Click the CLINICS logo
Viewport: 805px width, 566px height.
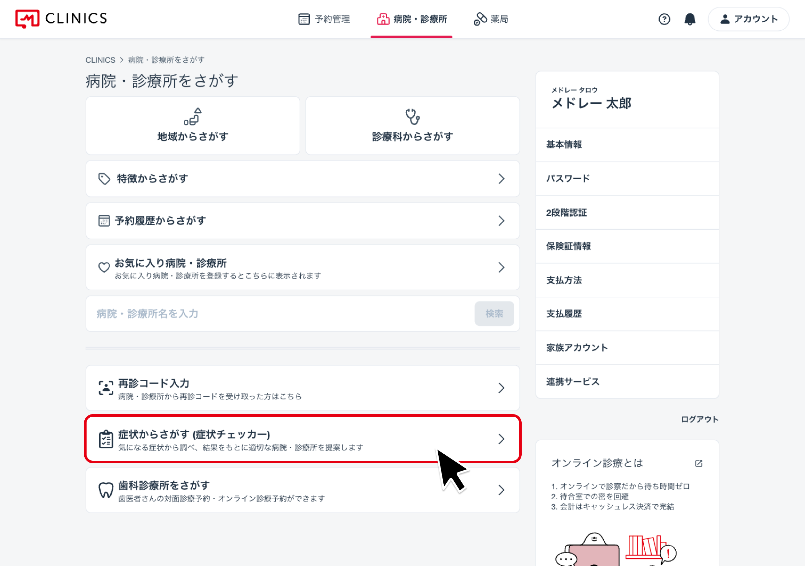tap(61, 19)
